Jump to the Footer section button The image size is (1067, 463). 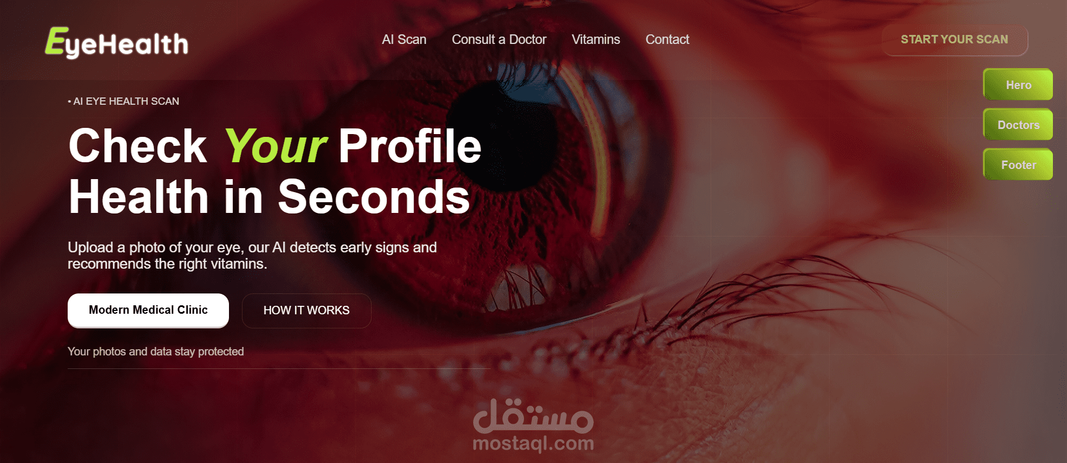[1018, 164]
